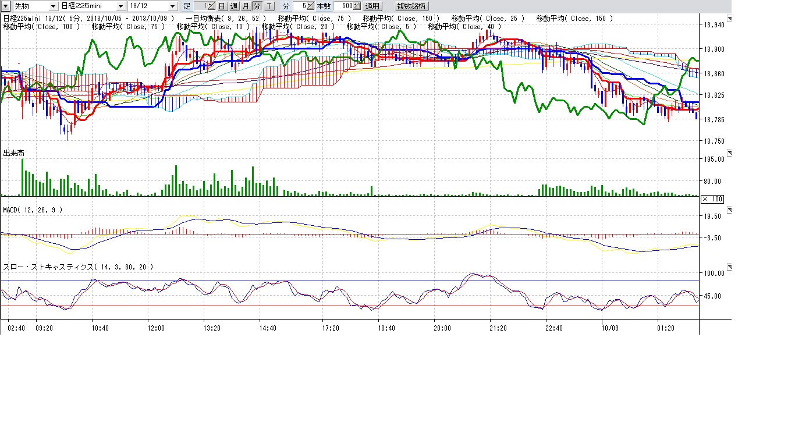
Task: Open the 13/12 contract month dropdown
Action: pyautogui.click(x=172, y=6)
